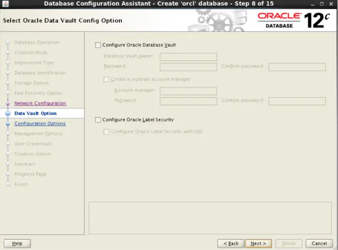Click the Help button
The image size is (338, 250).
17,243
